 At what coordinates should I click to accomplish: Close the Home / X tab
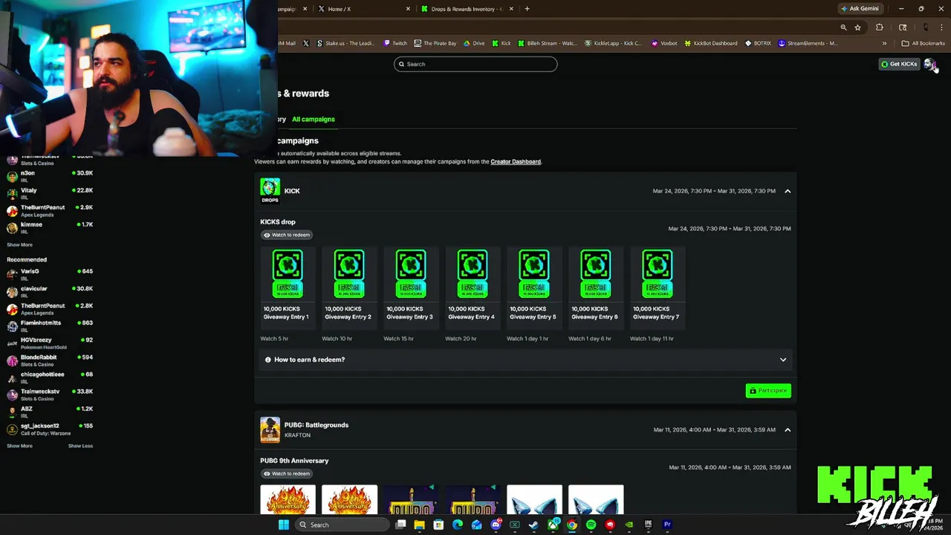click(408, 9)
